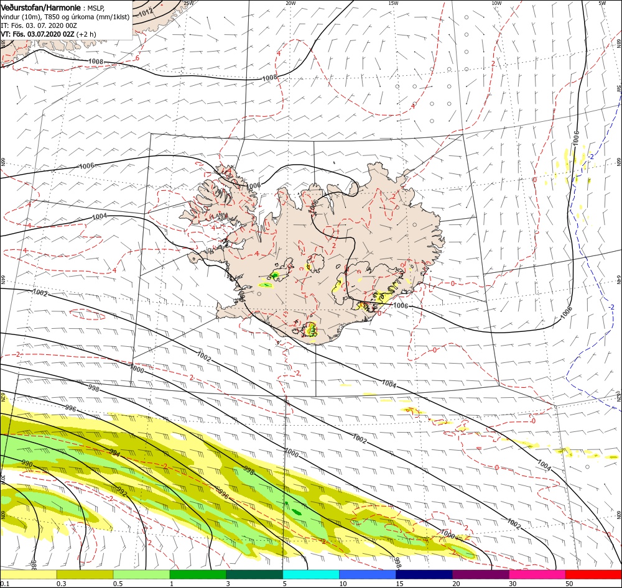Click the '25W' longitude label
This screenshot has height=588, width=622.
tap(189, 3)
